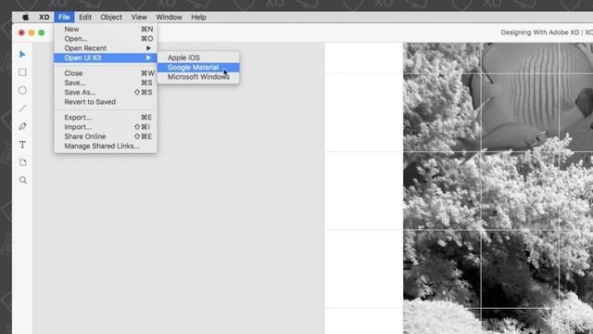The height and width of the screenshot is (334, 593).
Task: Open the XD application menu
Action: pos(44,17)
